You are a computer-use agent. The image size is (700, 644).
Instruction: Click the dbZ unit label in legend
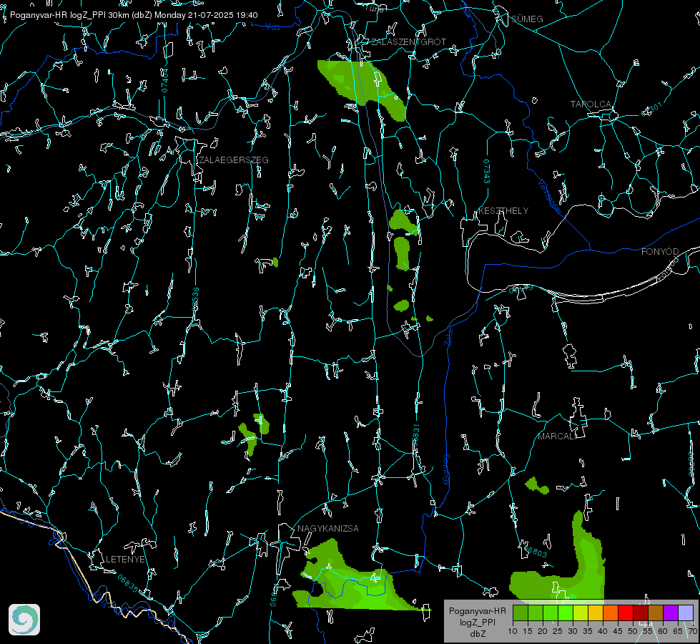click(478, 634)
